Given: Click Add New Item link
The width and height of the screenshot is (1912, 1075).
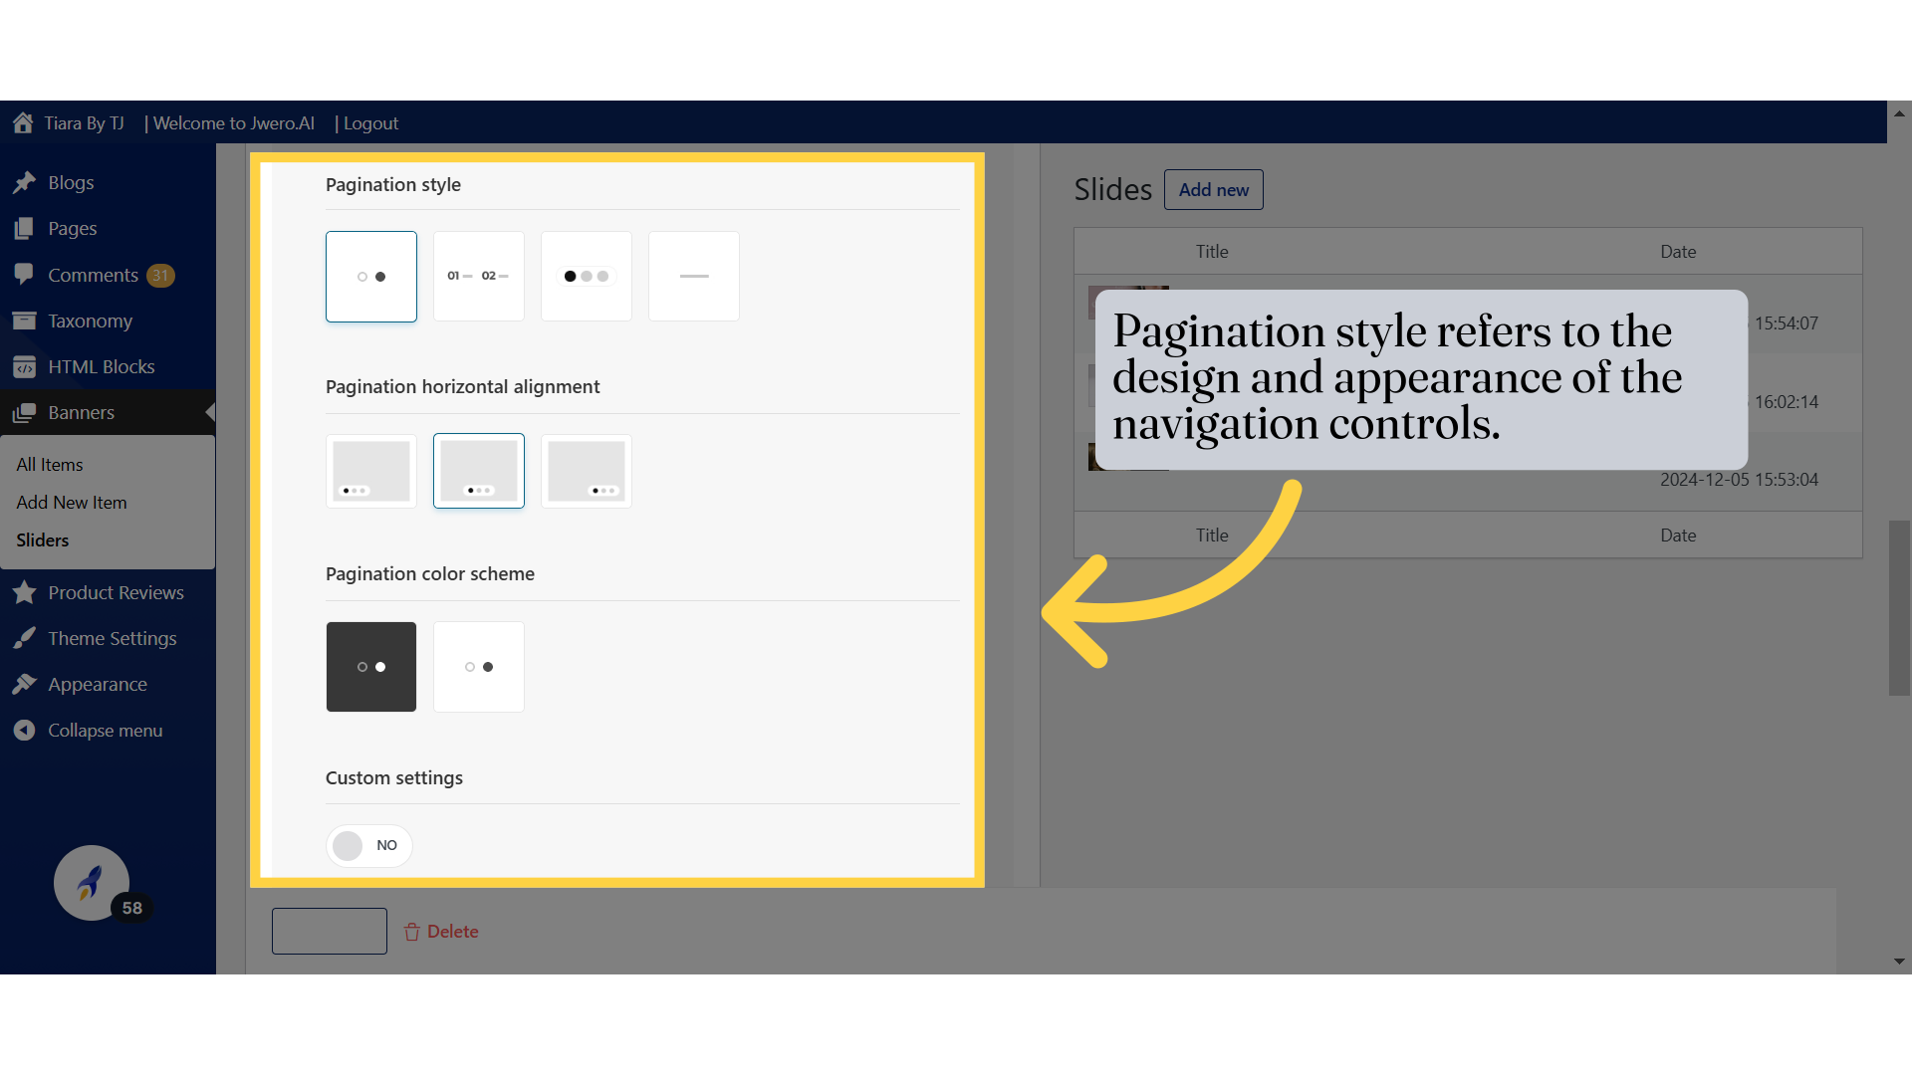Looking at the screenshot, I should pos(71,502).
